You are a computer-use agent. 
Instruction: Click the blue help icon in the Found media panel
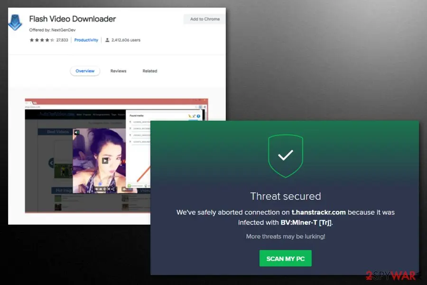(x=198, y=116)
